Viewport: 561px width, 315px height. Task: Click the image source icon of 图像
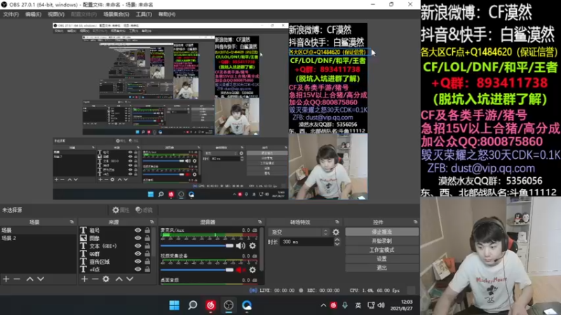point(83,238)
